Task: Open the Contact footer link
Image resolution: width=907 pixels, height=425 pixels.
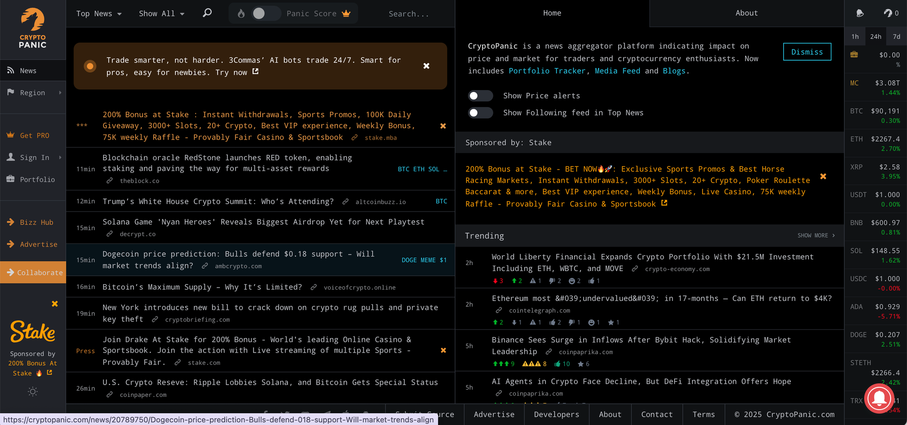Action: [657, 414]
